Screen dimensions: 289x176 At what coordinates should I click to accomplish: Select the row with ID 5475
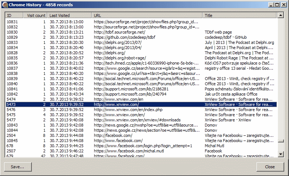click(141, 115)
